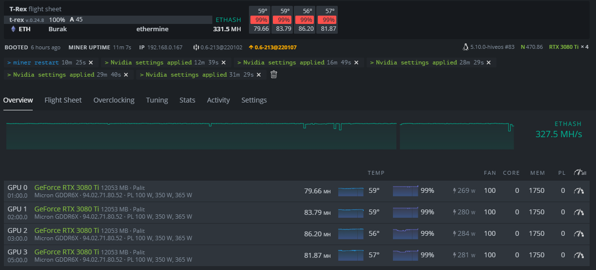Open the Activity tab
This screenshot has width=596, height=270.
tap(218, 100)
